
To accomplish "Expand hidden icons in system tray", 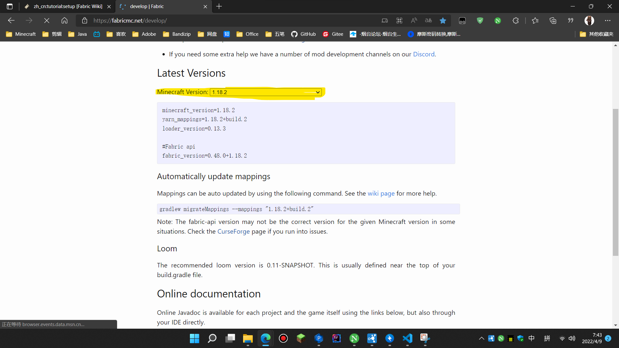I will [481, 338].
